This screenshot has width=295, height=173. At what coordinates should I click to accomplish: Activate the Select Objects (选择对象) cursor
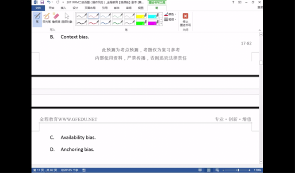pyautogui.click(x=67, y=18)
